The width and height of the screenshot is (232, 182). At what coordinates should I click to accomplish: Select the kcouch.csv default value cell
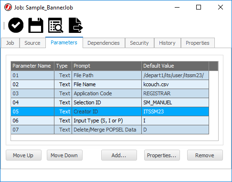[175, 84]
